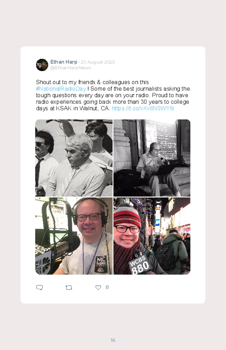Image resolution: width=226 pixels, height=350 pixels.
Task: Click the reply speech bubble icon
Action: (40, 288)
